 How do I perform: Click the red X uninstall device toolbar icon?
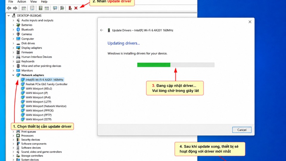pos(76,8)
